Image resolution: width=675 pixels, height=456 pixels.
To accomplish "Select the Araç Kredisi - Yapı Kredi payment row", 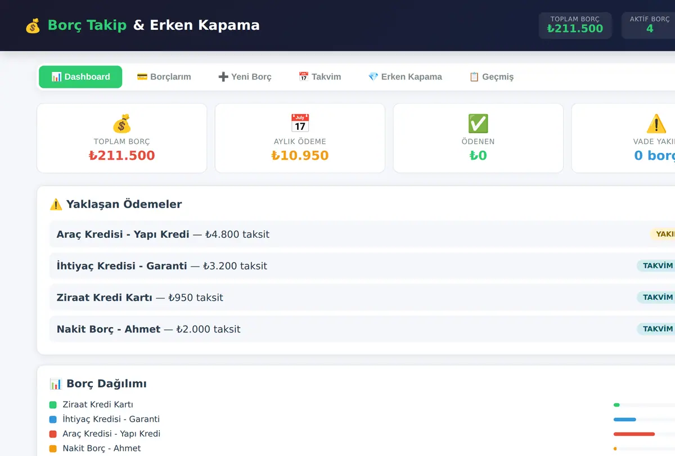I will (x=362, y=234).
